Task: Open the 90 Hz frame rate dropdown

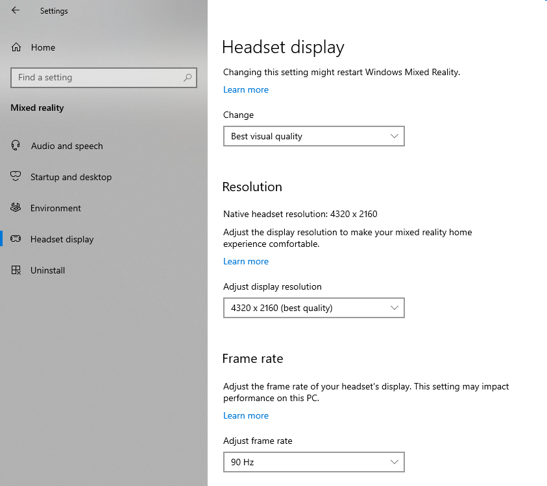Action: tap(313, 462)
